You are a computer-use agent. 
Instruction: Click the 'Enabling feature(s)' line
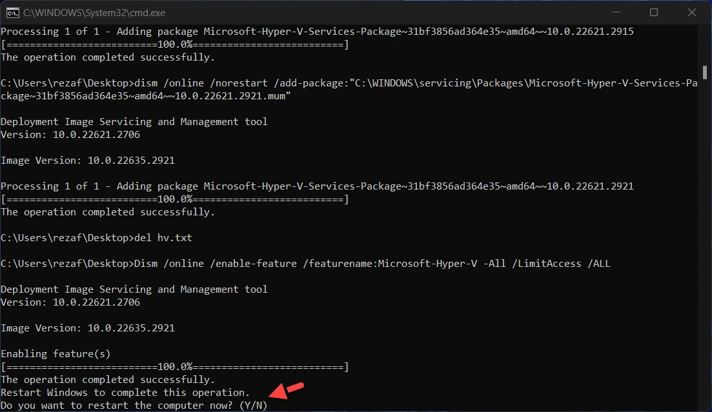pos(56,354)
